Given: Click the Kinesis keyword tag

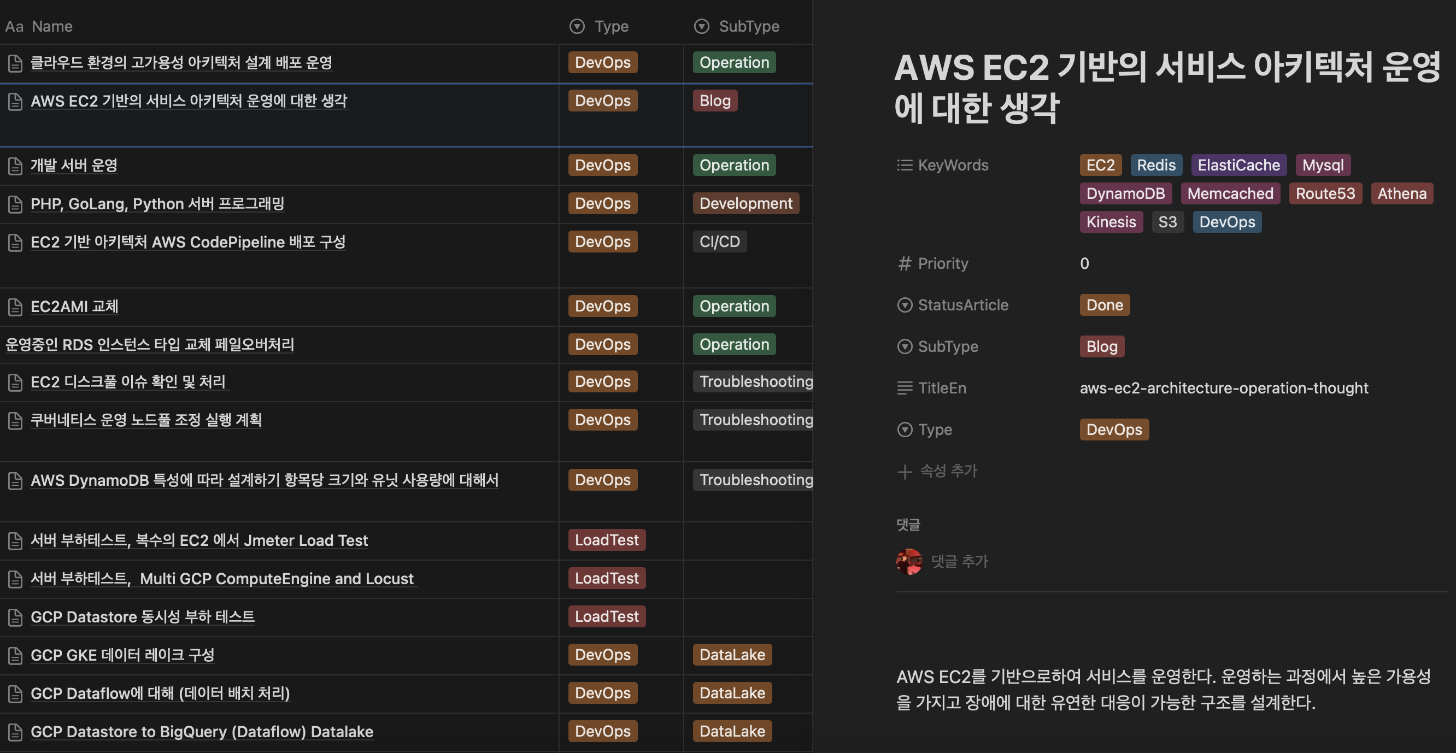Looking at the screenshot, I should click(1111, 222).
